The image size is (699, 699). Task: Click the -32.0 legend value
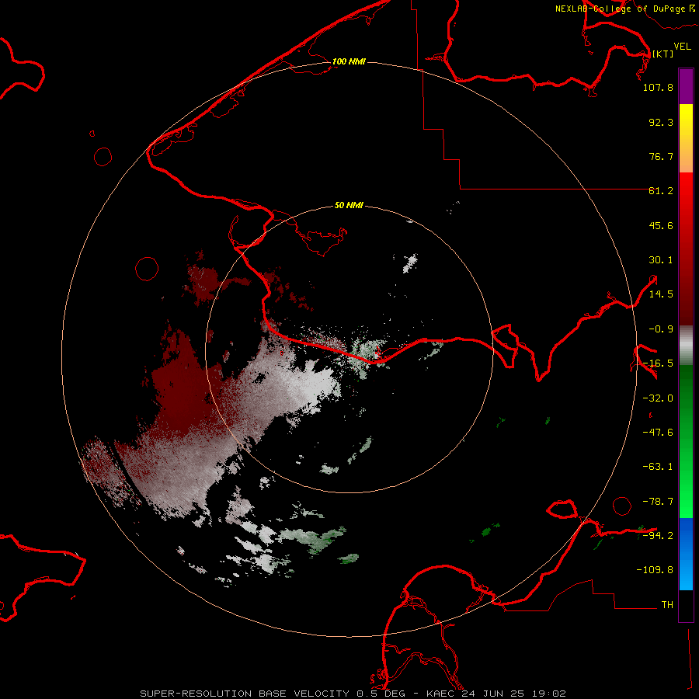point(658,398)
